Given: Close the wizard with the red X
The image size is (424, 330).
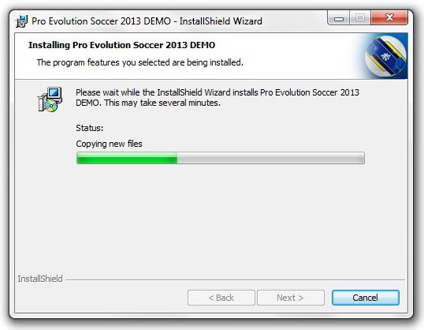Looking at the screenshot, I should [389, 18].
